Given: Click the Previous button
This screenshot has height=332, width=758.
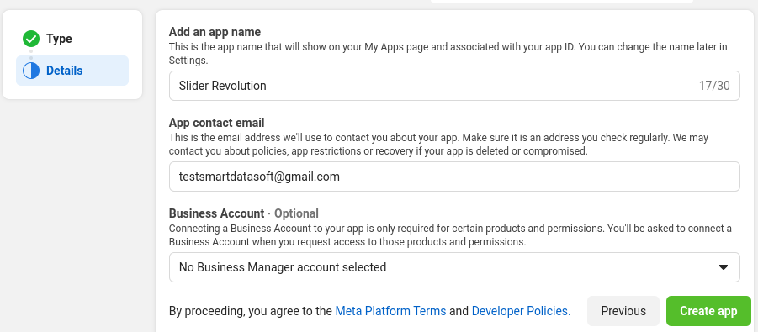Looking at the screenshot, I should [623, 311].
